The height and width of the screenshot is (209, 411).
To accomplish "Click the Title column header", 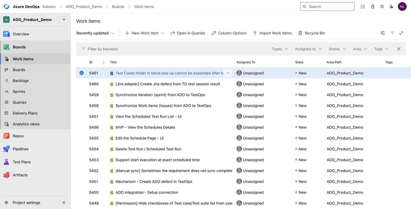I will (113, 62).
